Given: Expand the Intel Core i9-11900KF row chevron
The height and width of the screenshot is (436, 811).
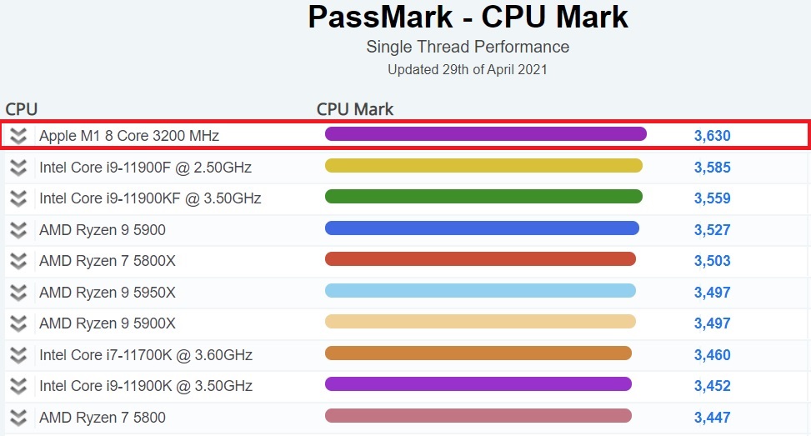Looking at the screenshot, I should point(19,198).
